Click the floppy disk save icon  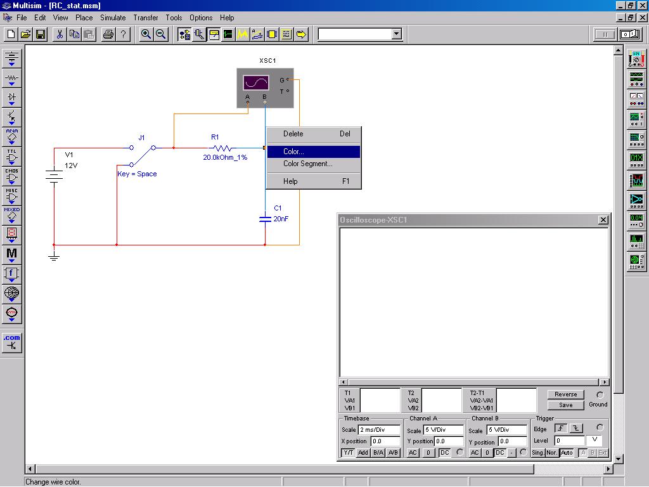click(41, 34)
